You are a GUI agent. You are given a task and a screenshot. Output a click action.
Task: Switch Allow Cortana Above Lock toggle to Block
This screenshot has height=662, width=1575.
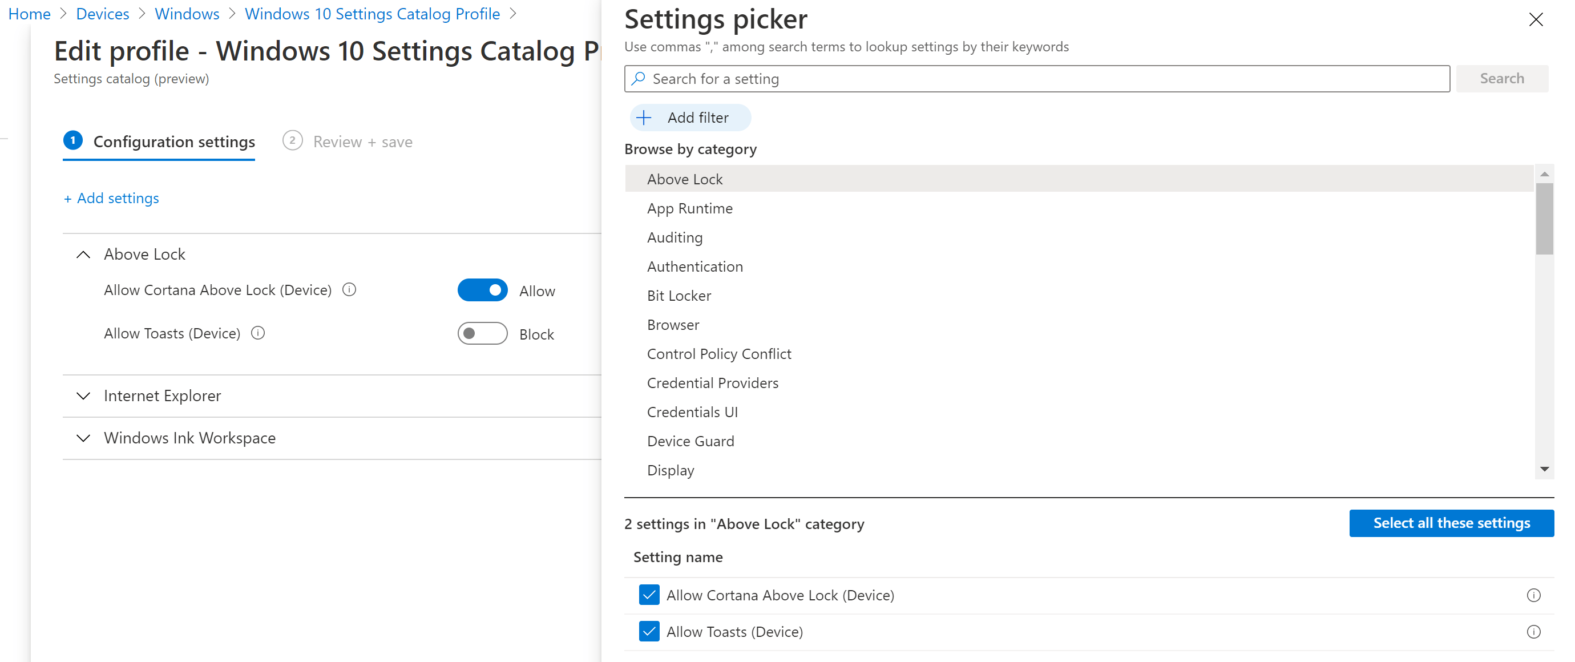482,290
